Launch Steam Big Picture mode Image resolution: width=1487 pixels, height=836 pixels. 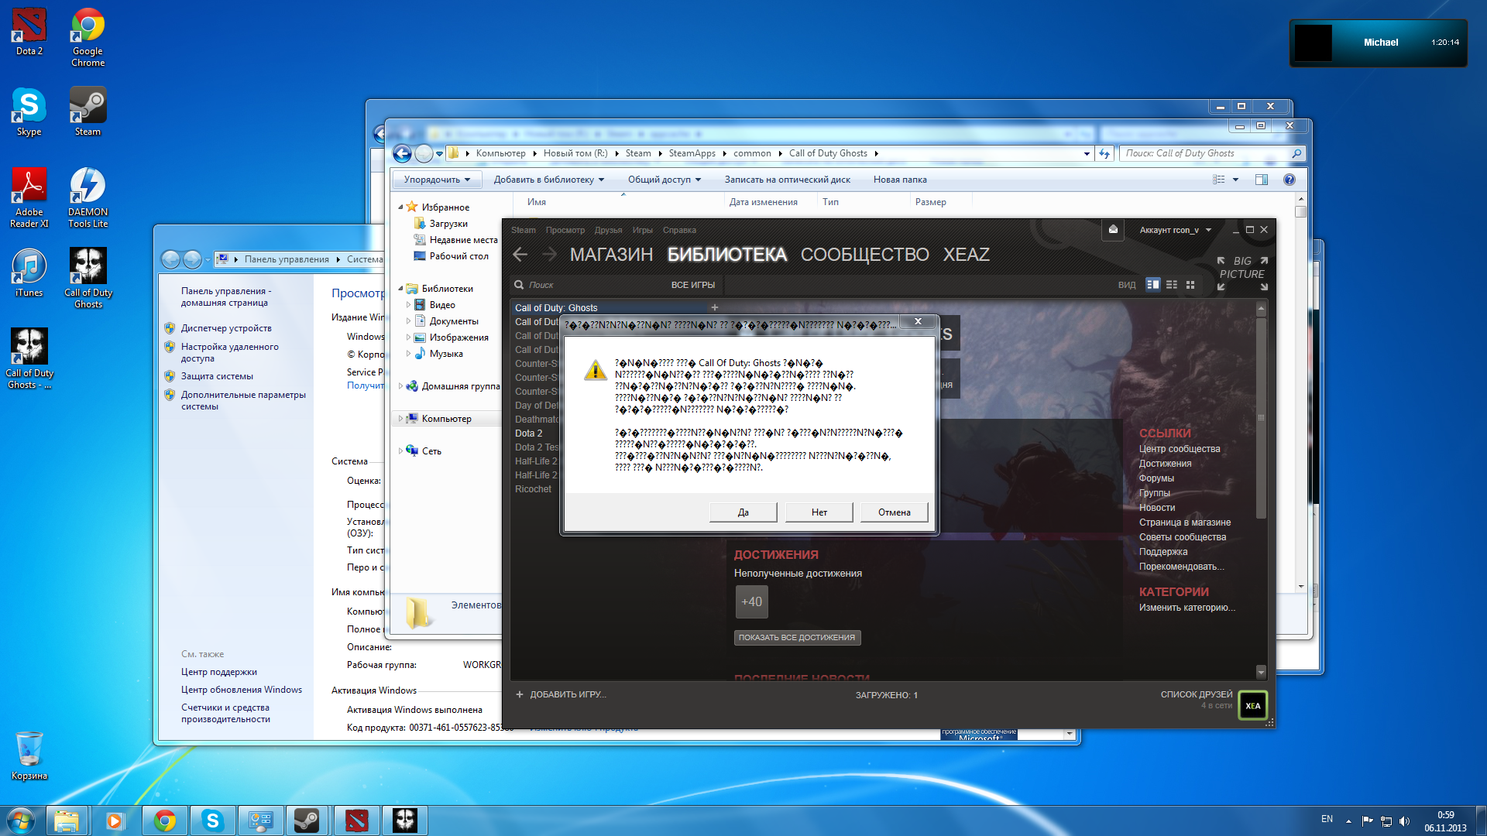click(x=1241, y=273)
